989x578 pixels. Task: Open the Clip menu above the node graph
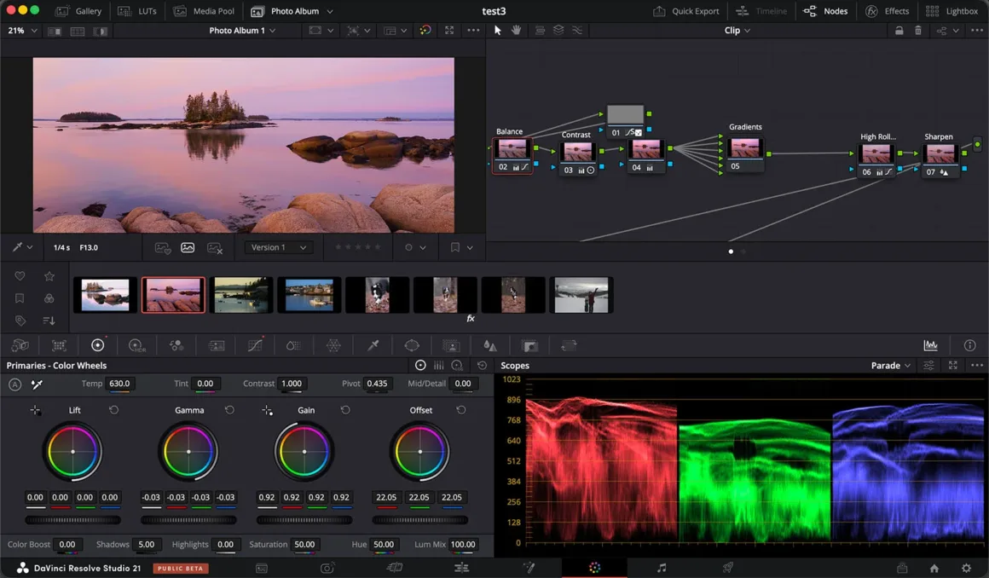click(737, 30)
